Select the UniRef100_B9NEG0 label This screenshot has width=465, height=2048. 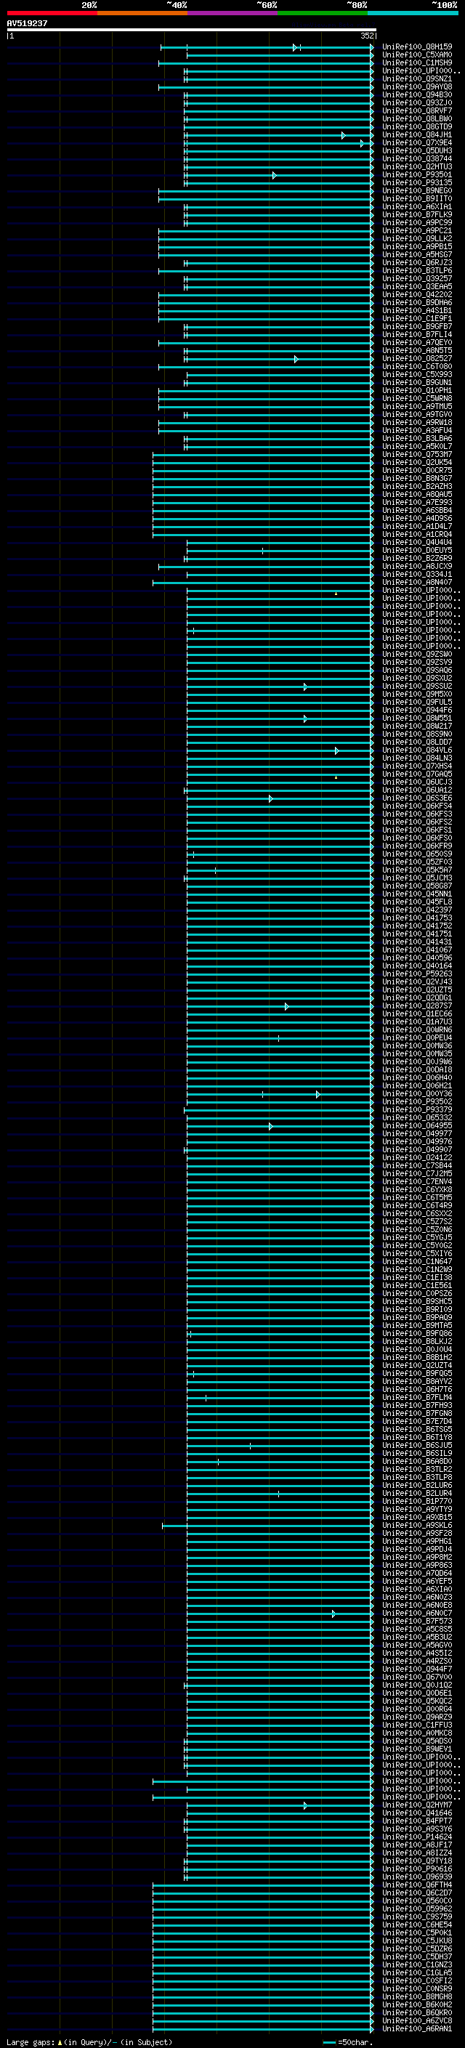tap(417, 191)
